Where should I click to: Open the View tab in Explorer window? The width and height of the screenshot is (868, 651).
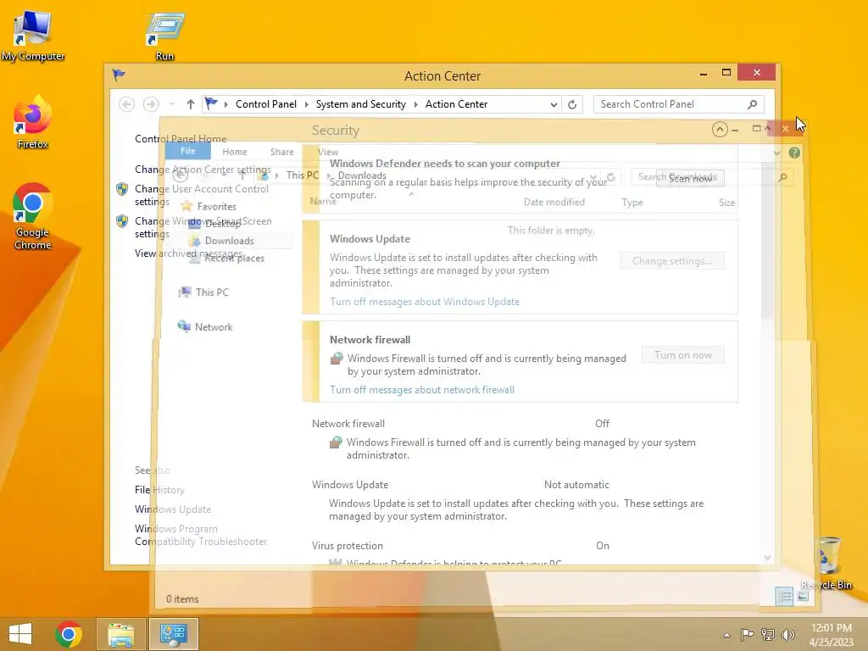[x=328, y=152]
